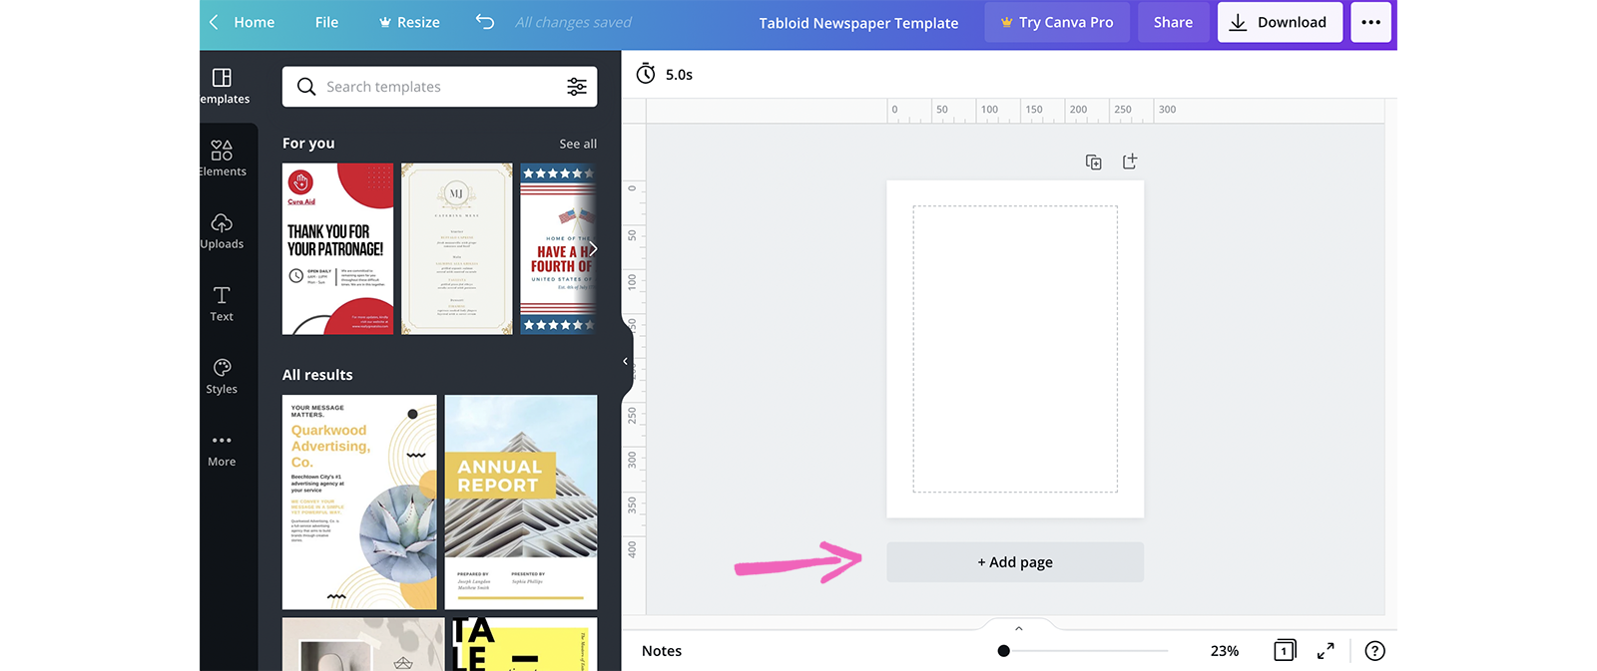The height and width of the screenshot is (671, 1597).
Task: Show next For you templates arrow
Action: pyautogui.click(x=593, y=248)
